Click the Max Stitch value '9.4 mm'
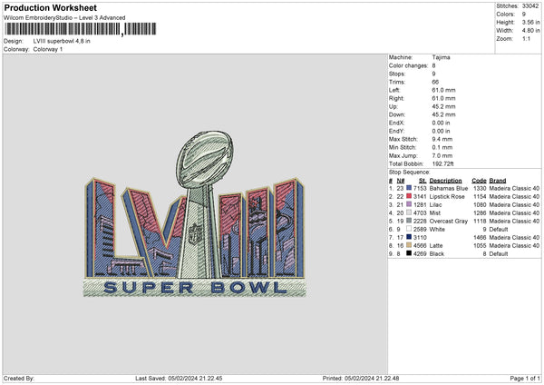 point(442,139)
